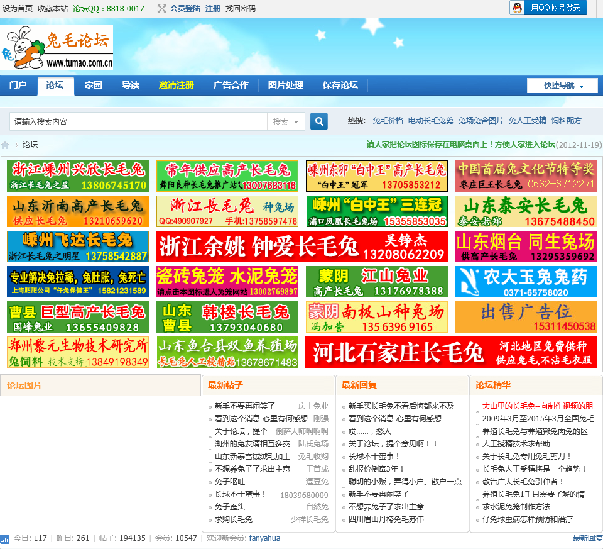Screen dimensions: 603x549
Task: Open reply thread 乱报价倒霉3年！
Action: click(376, 469)
